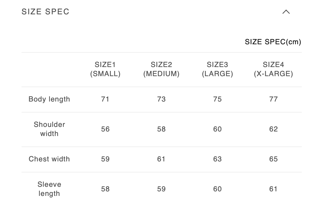Click Chest width value 65 for X-LARGE
Viewport: 335px width, 205px height.
pyautogui.click(x=273, y=159)
